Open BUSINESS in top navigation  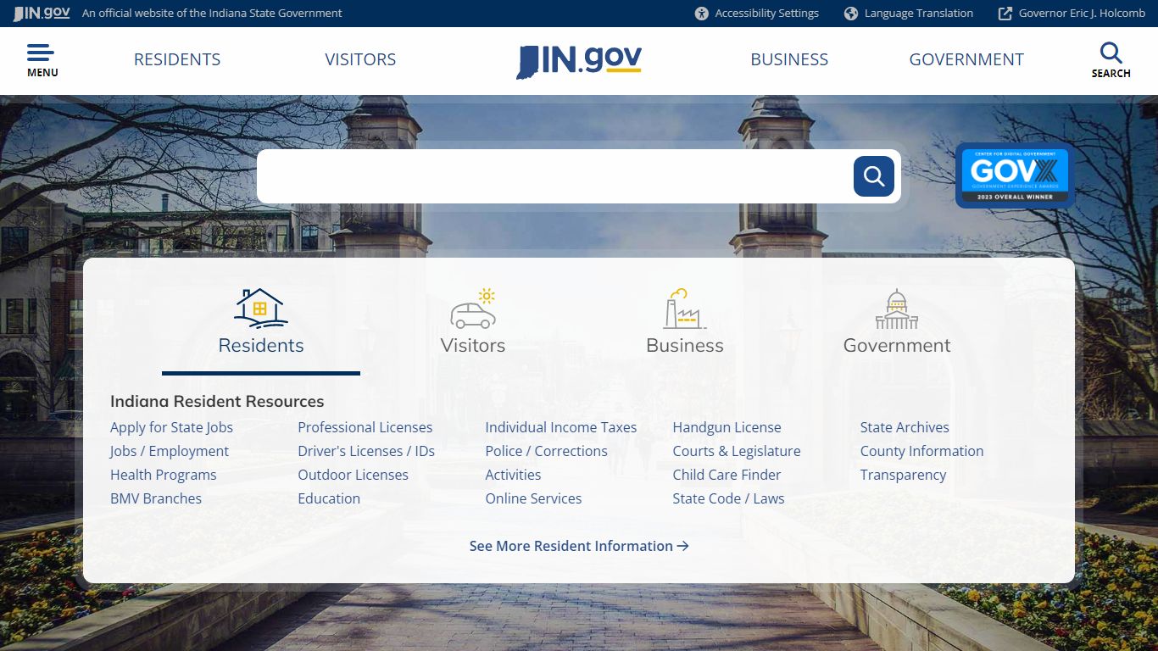point(789,59)
